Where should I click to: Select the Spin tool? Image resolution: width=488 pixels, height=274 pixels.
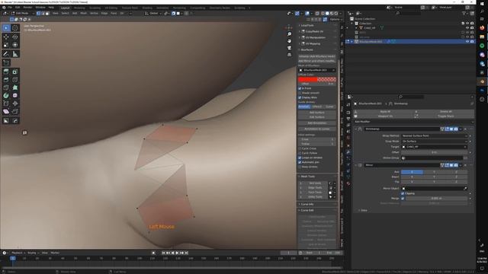click(x=6, y=95)
